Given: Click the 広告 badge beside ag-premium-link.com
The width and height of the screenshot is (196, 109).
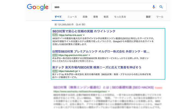Looking at the screenshot, I should tap(55, 55).
